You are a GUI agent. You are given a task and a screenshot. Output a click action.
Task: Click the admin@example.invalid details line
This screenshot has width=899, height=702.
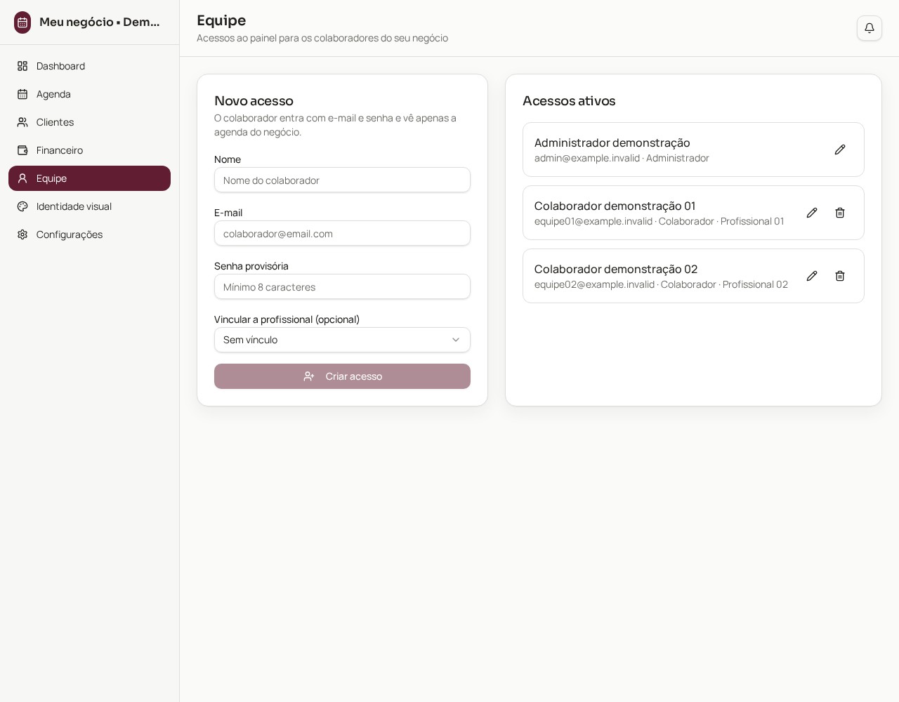pos(622,158)
